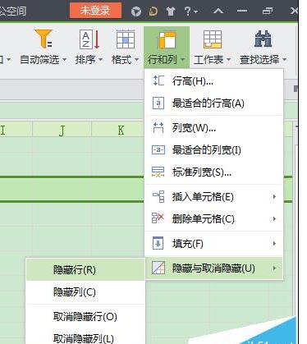Click the best-fit column width icon
Screen dimensions: 307x344
pyautogui.click(x=158, y=149)
